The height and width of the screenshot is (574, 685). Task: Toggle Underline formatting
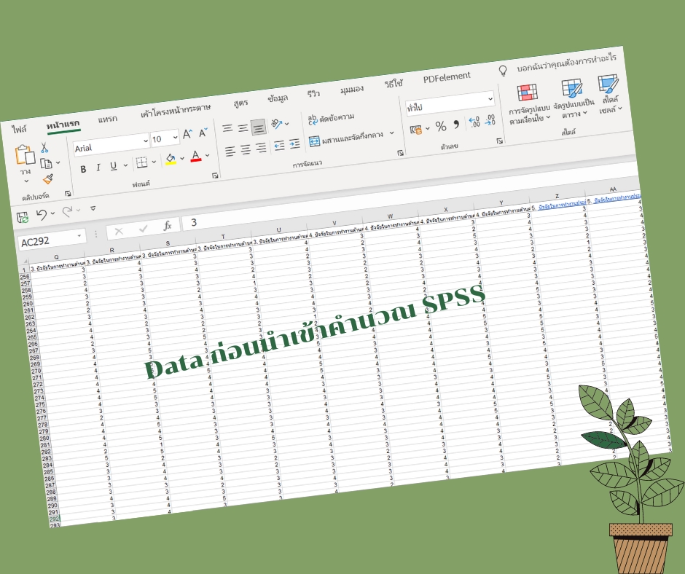114,165
